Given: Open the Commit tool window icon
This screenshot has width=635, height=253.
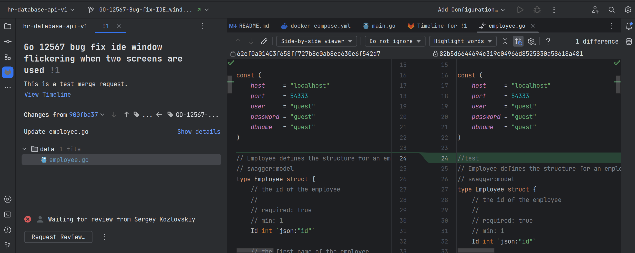Looking at the screenshot, I should [x=8, y=42].
